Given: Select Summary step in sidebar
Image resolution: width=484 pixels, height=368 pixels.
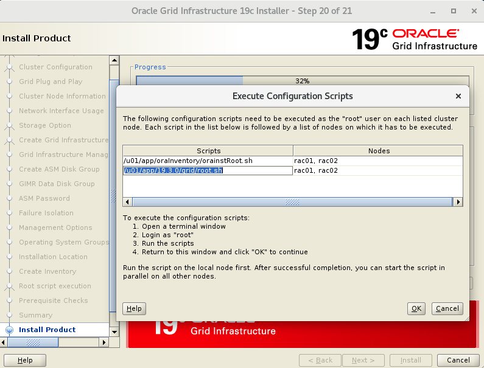Looking at the screenshot, I should [x=36, y=315].
